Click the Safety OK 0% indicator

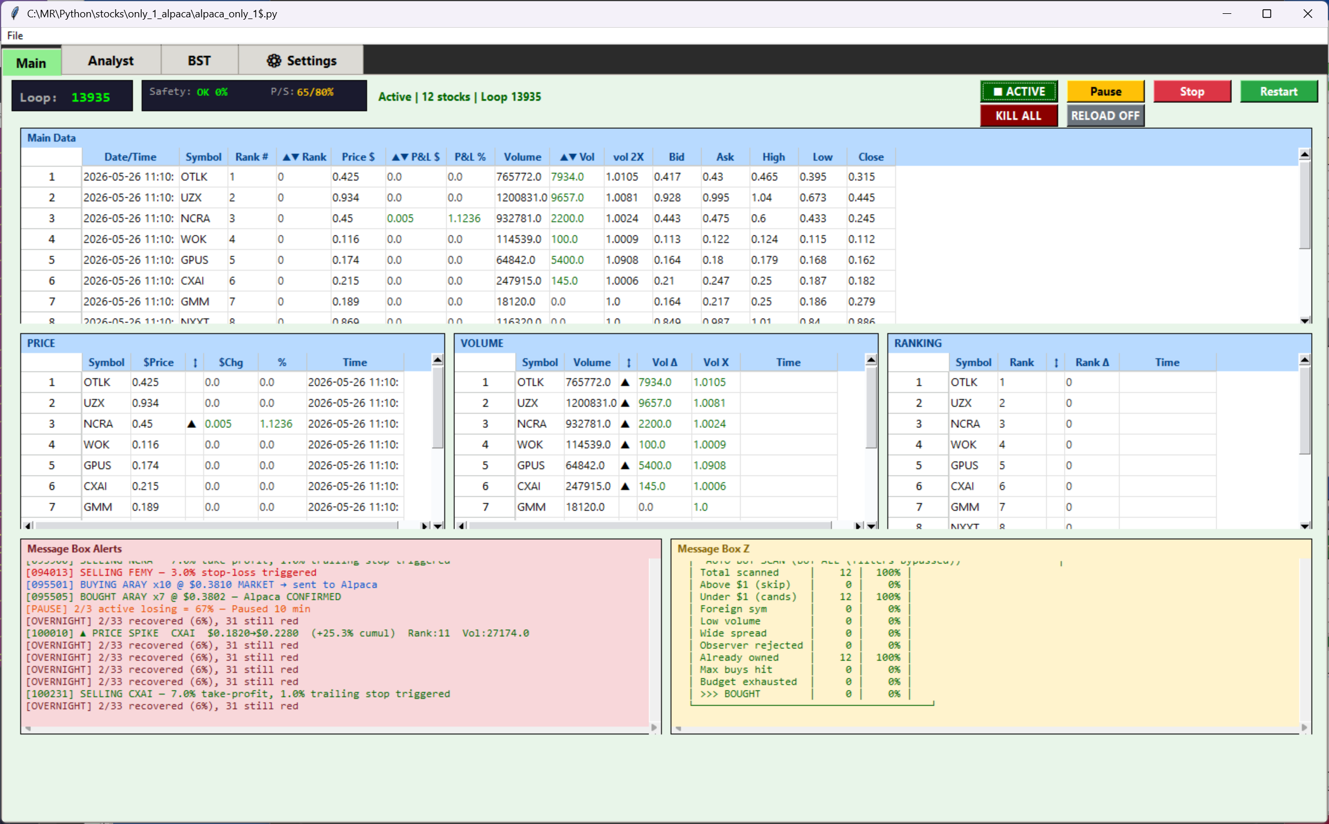[188, 92]
